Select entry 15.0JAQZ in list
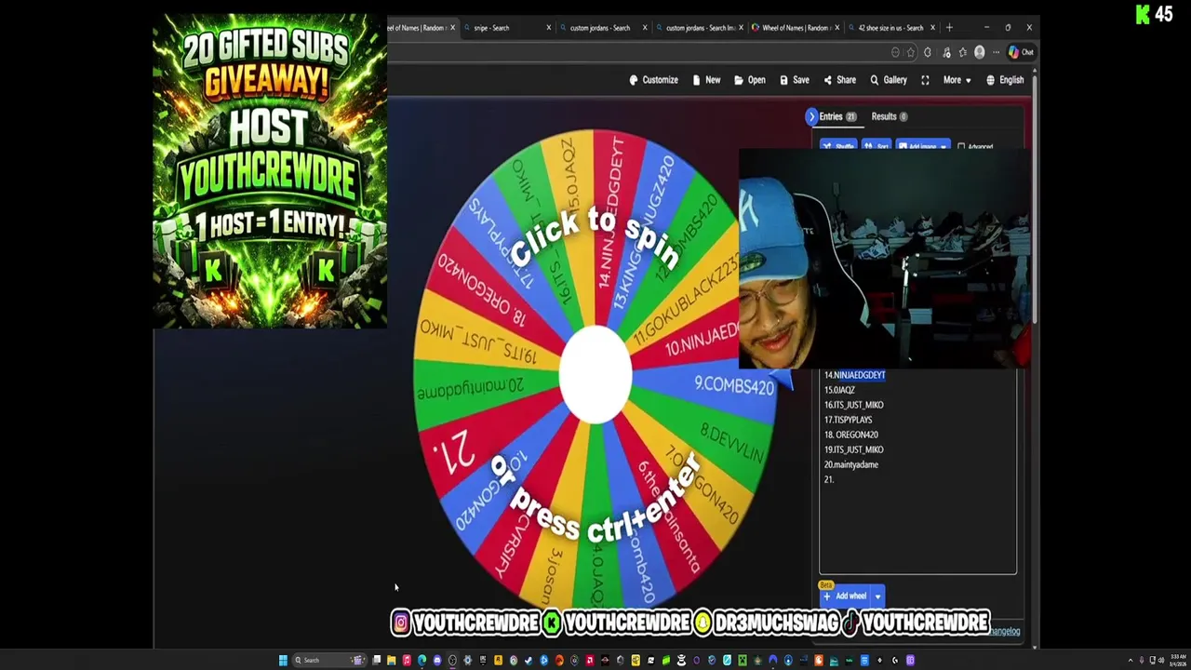This screenshot has height=670, width=1191. [839, 390]
